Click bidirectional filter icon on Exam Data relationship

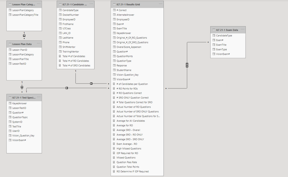(x=187, y=65)
